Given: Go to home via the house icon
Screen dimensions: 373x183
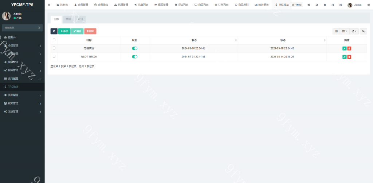Looking at the screenshot, I should pyautogui.click(x=309, y=5).
